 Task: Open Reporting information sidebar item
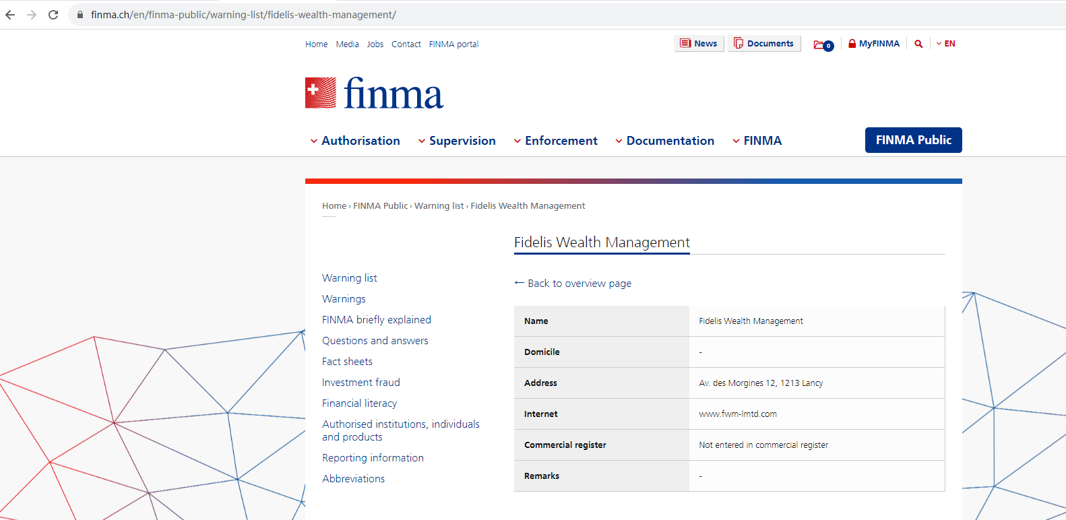pyautogui.click(x=373, y=458)
